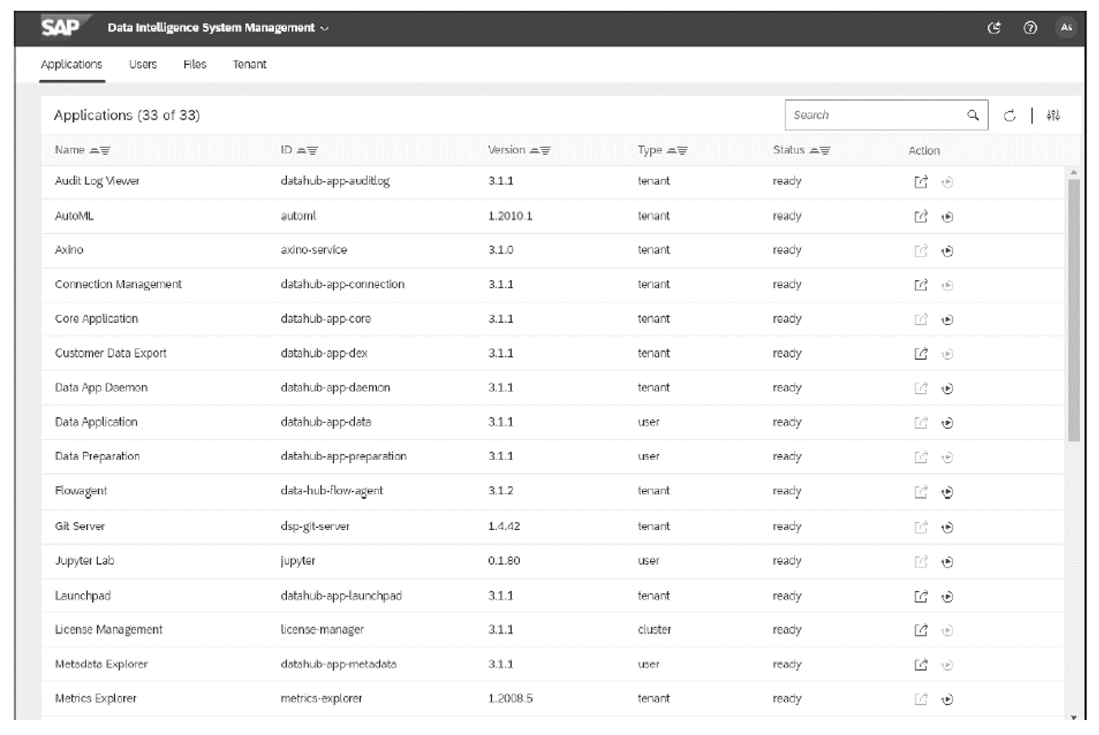Open the License Management application
1099x735 pixels.
[x=921, y=630]
